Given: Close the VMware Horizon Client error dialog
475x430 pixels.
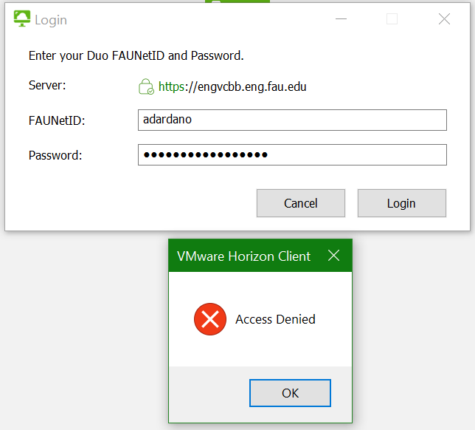Looking at the screenshot, I should [333, 256].
